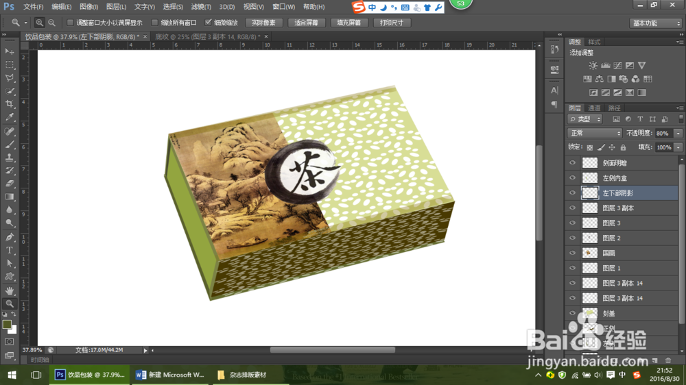Select the Quick Selection tool
The width and height of the screenshot is (686, 385).
pyautogui.click(x=9, y=91)
